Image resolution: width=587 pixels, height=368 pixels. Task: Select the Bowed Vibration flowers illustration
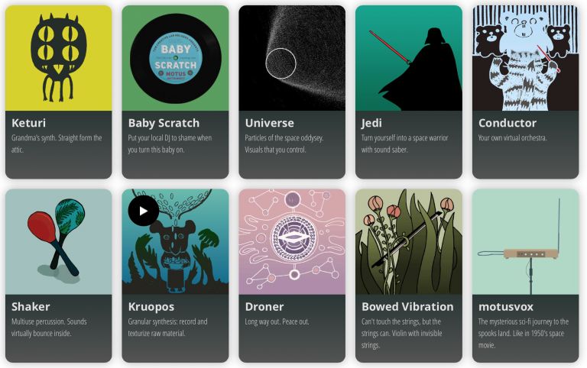[409, 241]
